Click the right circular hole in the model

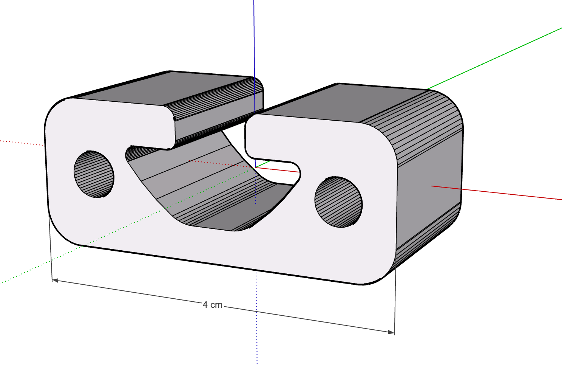point(338,202)
